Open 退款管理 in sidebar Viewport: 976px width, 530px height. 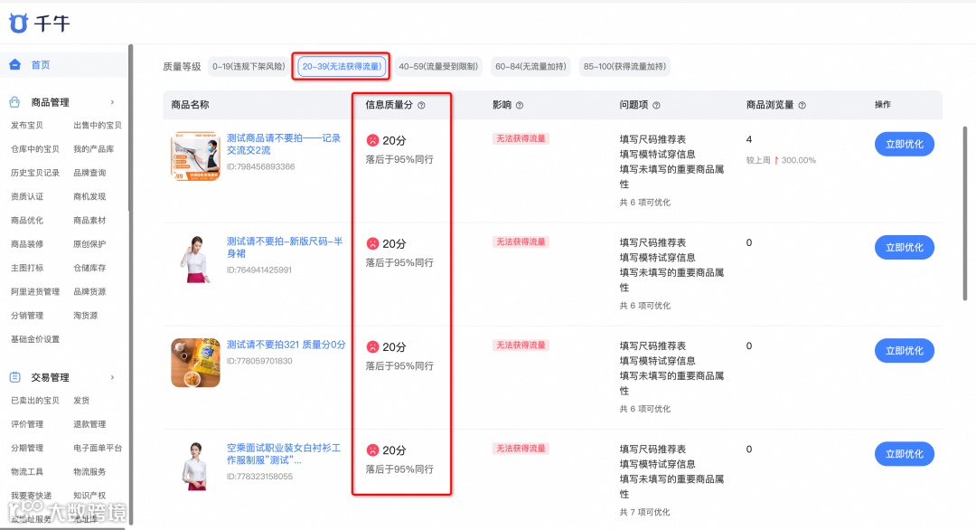tap(89, 424)
